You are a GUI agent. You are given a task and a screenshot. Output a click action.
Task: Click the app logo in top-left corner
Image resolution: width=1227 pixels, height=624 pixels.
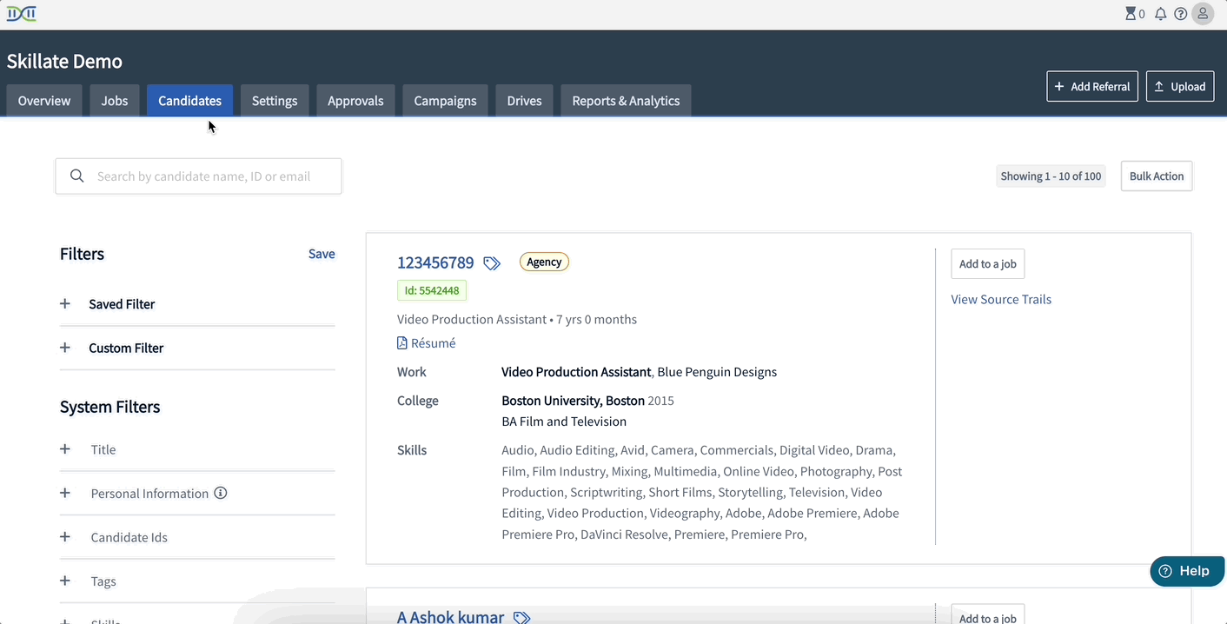(x=22, y=13)
